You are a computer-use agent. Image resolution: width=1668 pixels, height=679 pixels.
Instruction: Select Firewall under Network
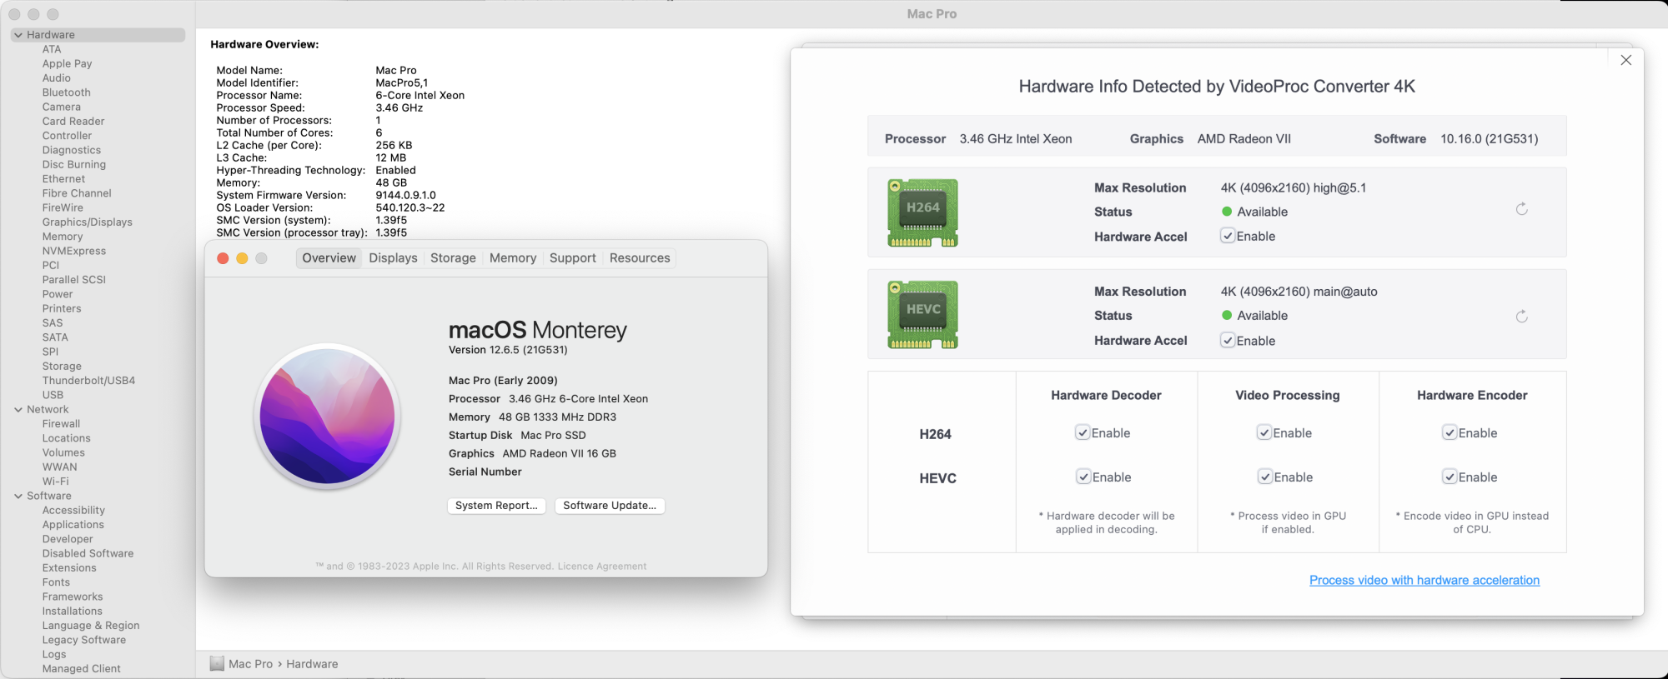[x=62, y=424]
